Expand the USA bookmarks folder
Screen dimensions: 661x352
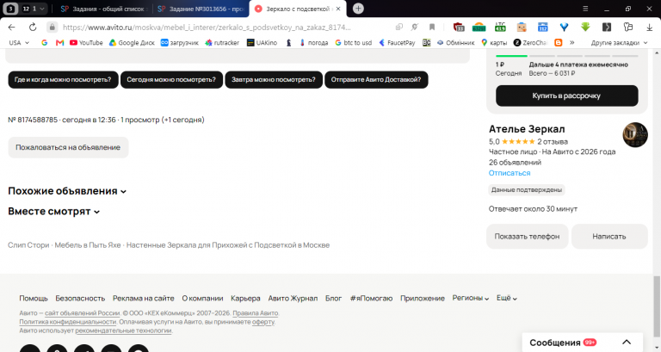tap(19, 42)
